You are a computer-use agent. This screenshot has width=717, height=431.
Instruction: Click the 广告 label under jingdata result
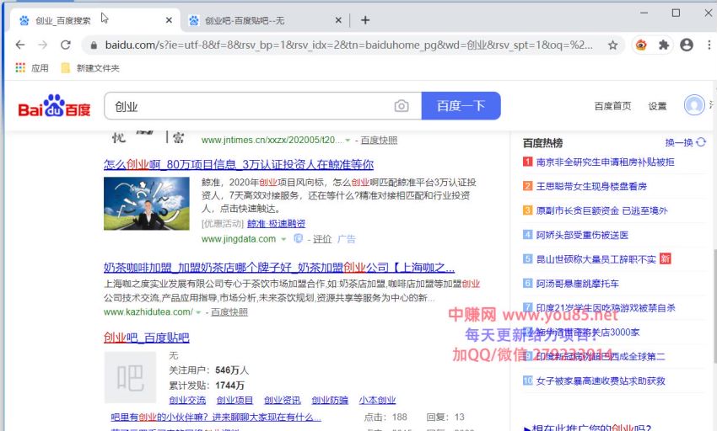pos(346,239)
